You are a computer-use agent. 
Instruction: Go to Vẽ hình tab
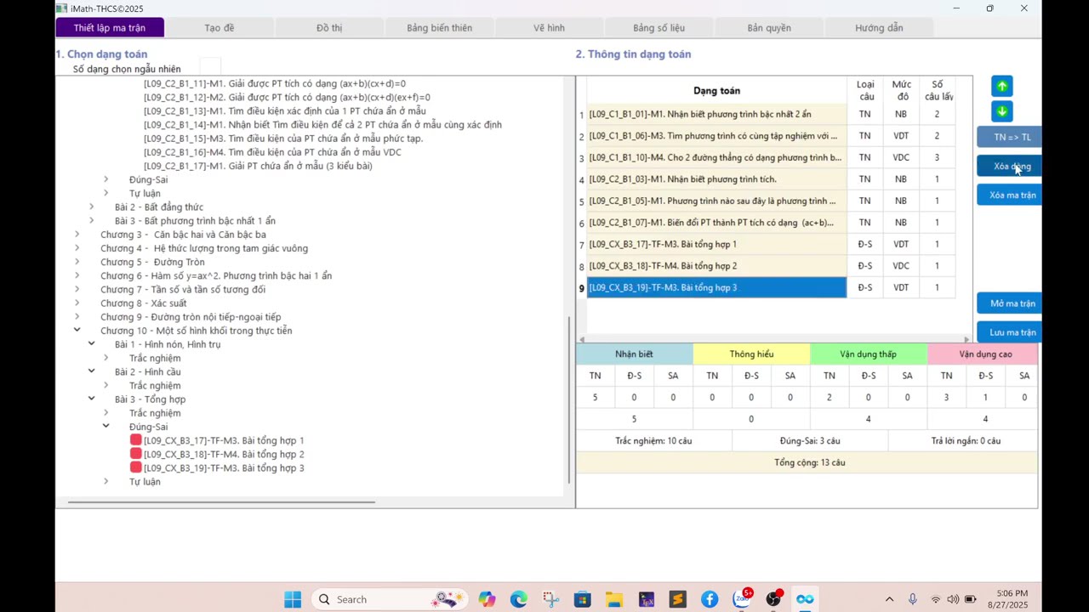point(549,28)
